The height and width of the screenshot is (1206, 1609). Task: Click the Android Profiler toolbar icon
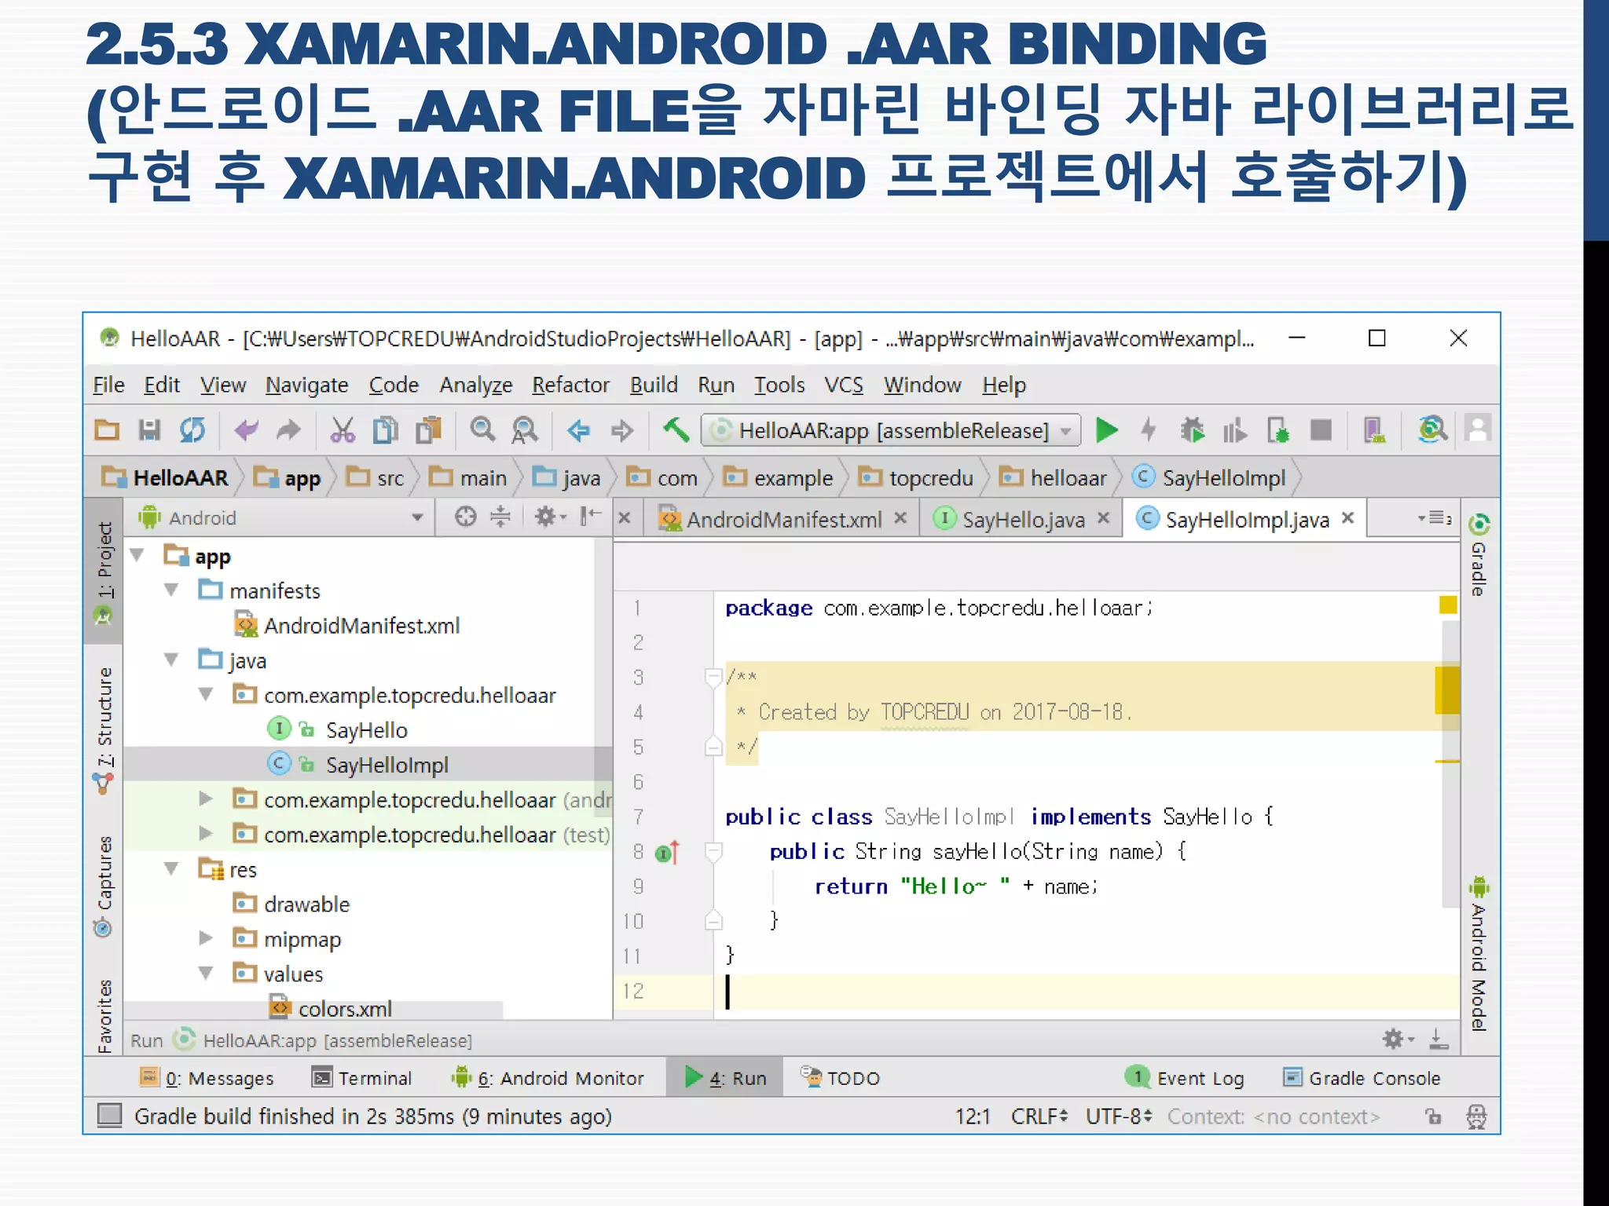[x=1234, y=430]
